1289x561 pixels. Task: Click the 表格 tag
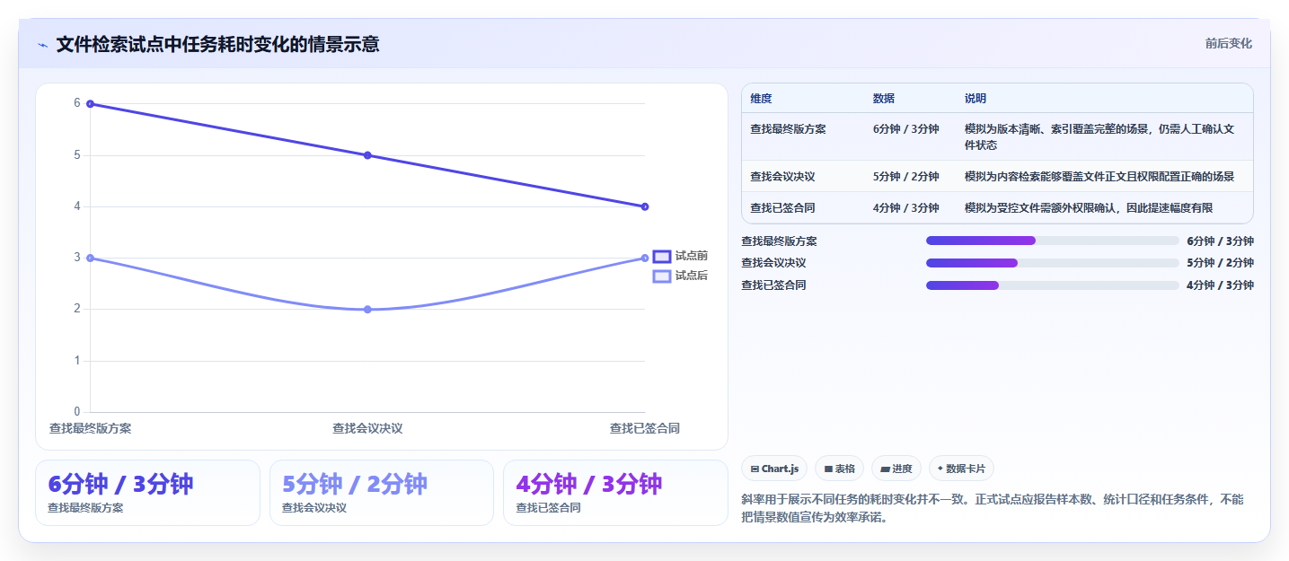pyautogui.click(x=839, y=469)
